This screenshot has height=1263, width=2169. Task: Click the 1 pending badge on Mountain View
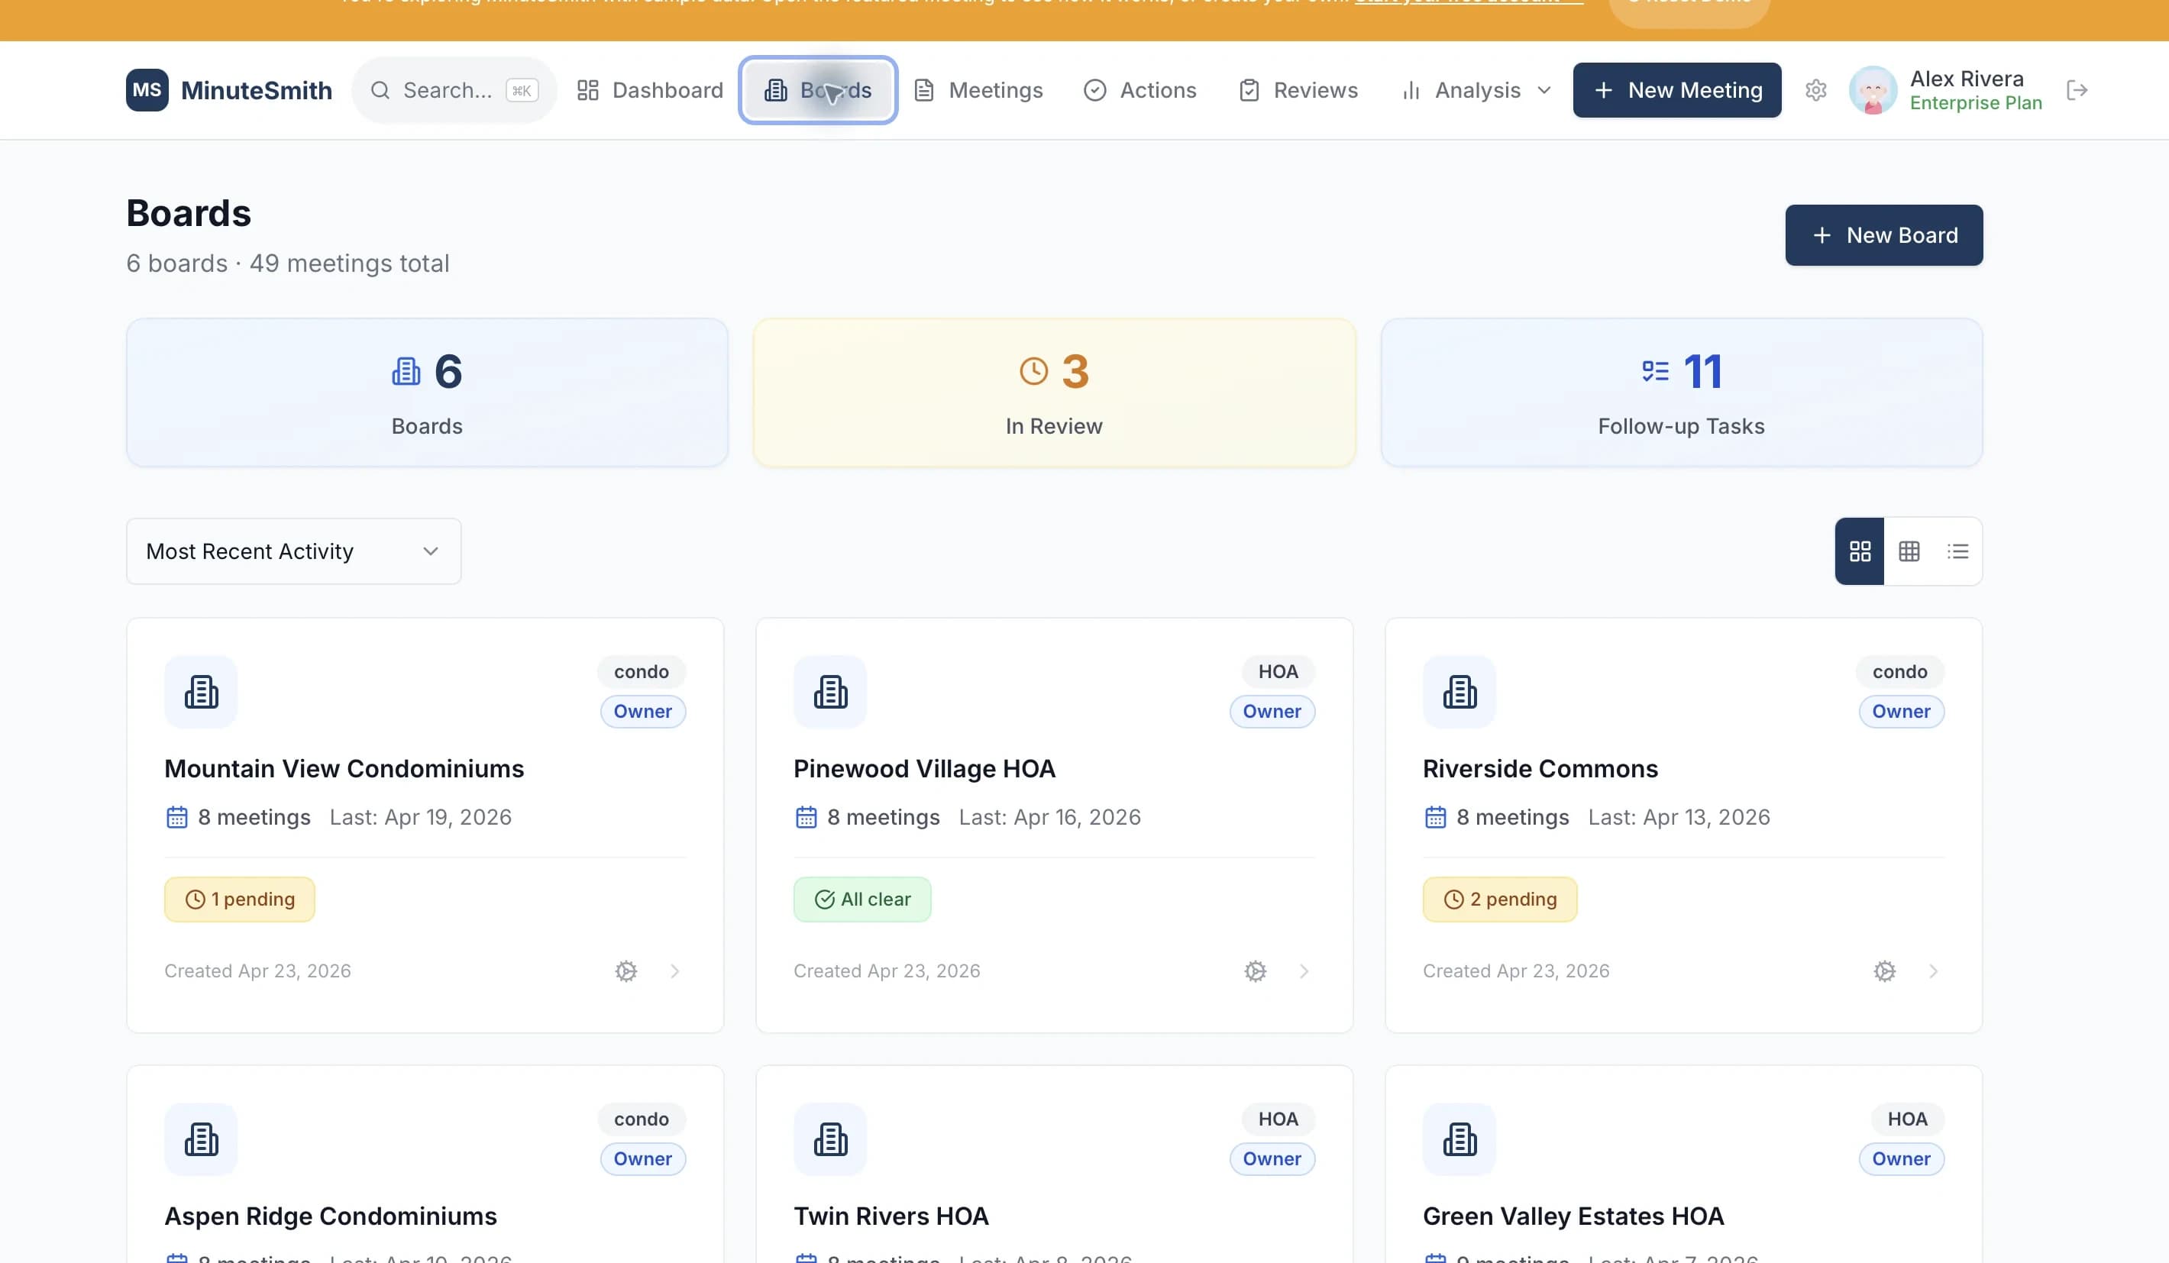[x=239, y=899]
